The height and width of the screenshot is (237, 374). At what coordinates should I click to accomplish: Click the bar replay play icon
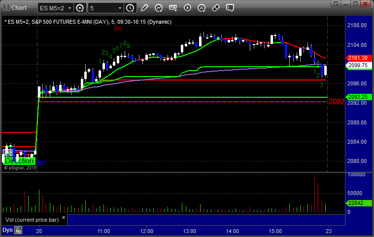(x=187, y=8)
